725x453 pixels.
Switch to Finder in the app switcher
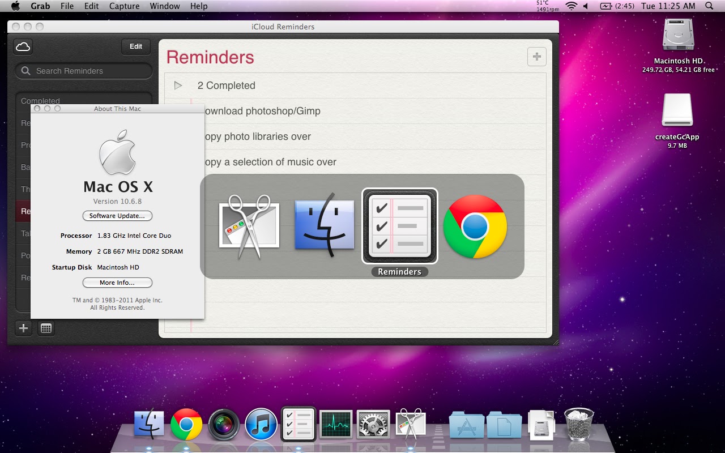[x=325, y=226]
